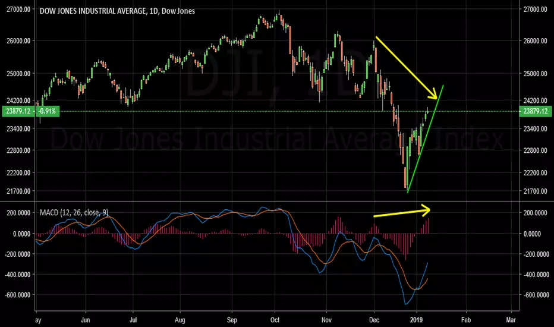Click the Jun label on time axis
The height and width of the screenshot is (327, 554).
point(85,320)
